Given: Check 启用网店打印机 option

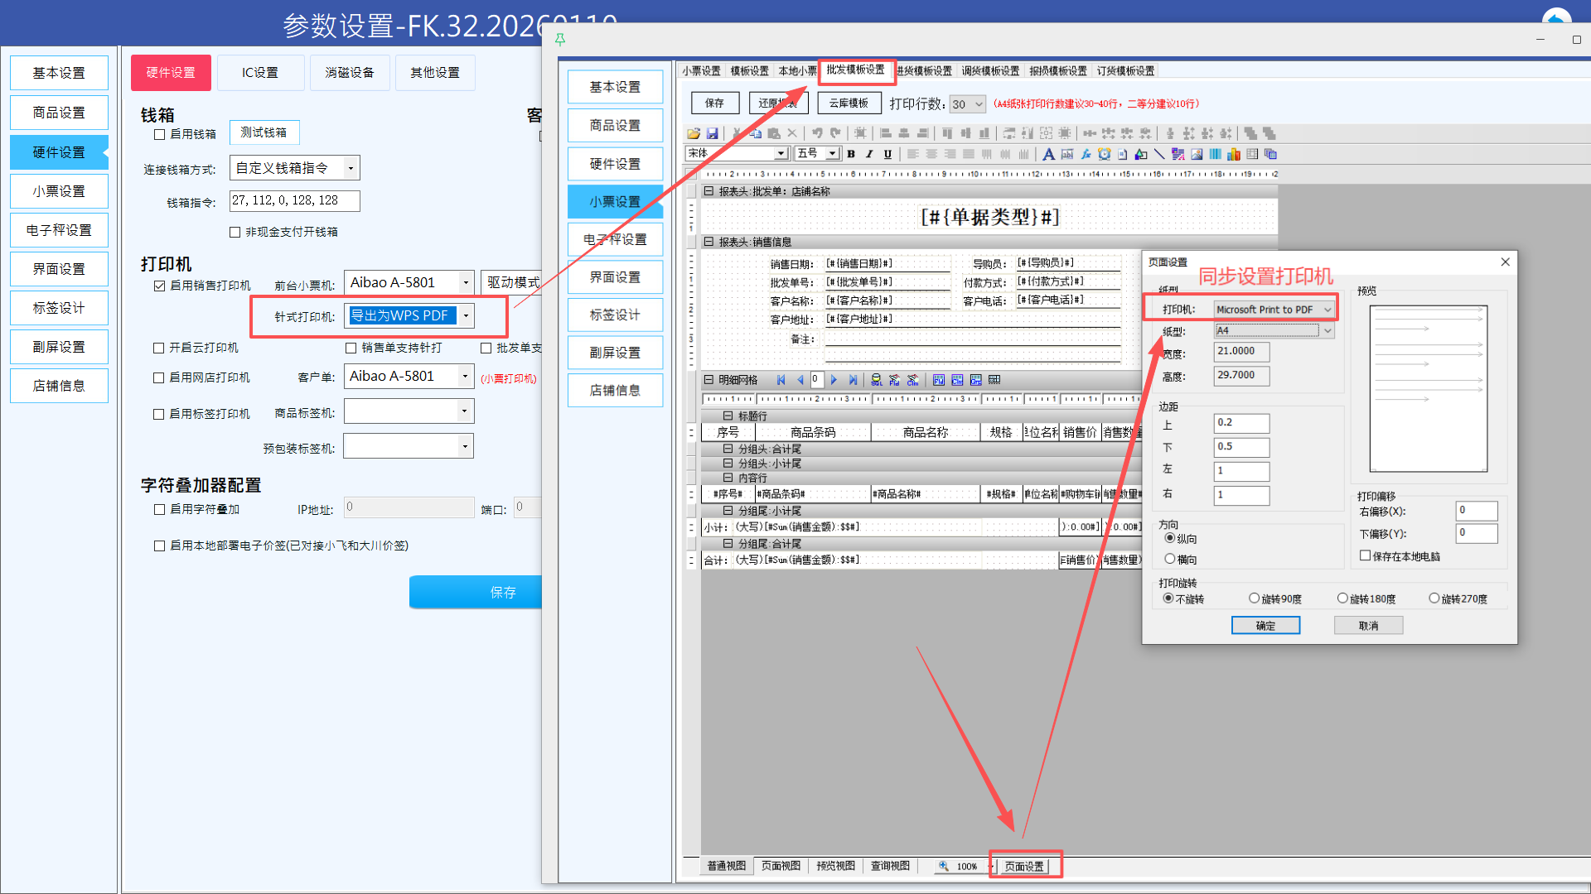Looking at the screenshot, I should [160, 377].
